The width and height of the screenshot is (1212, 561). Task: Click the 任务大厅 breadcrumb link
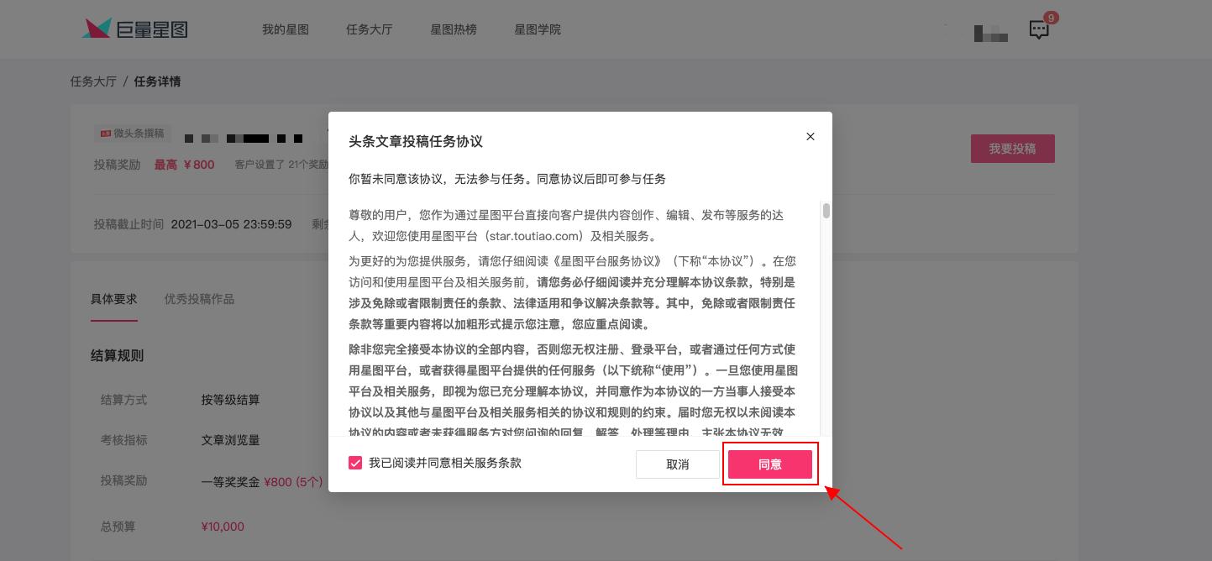[93, 81]
